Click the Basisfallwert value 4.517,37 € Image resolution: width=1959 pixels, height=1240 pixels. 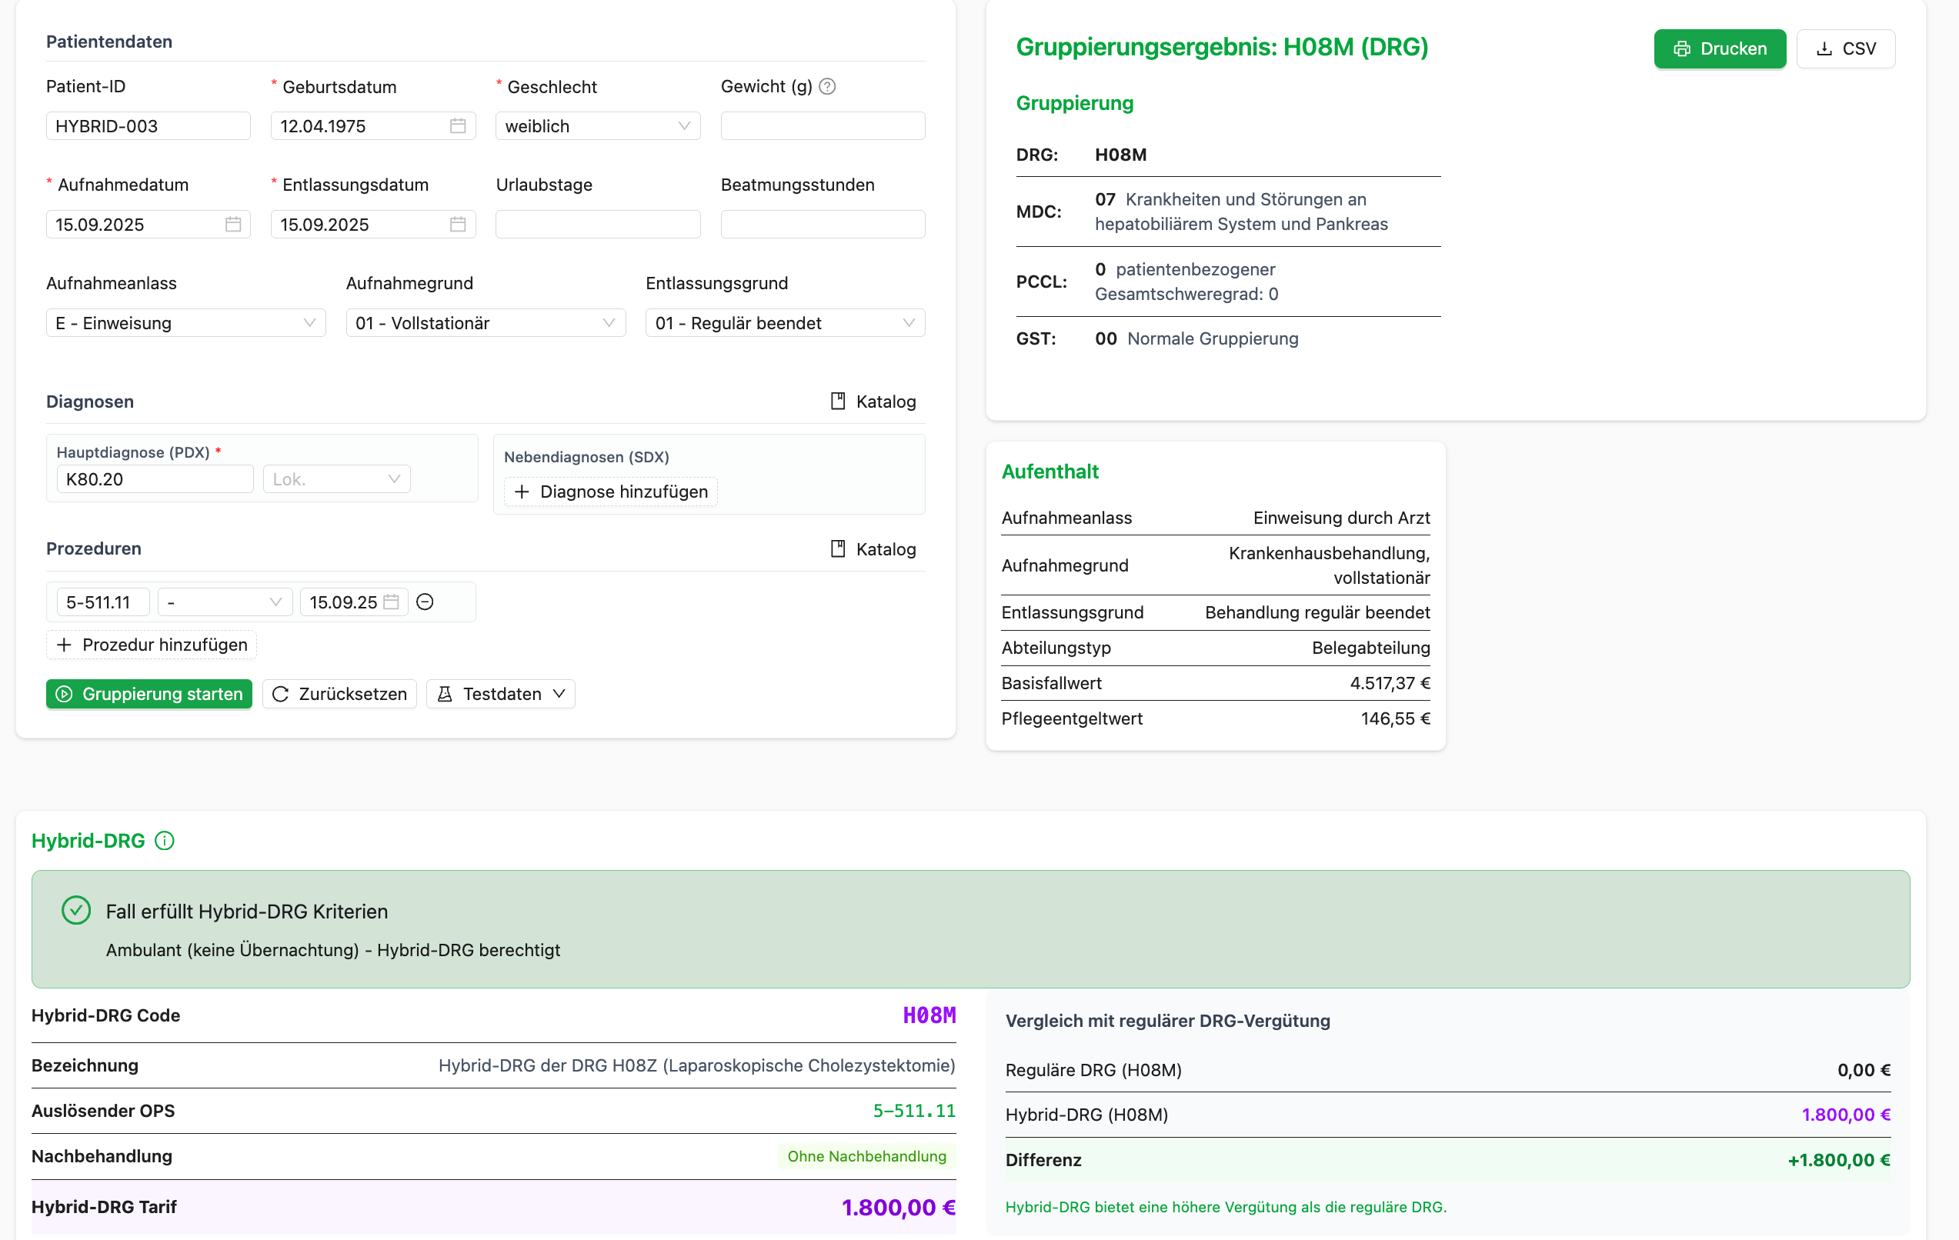click(x=1390, y=684)
